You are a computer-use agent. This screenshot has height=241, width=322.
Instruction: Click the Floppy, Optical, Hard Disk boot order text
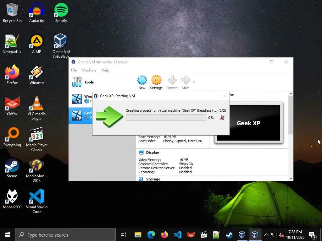click(183, 141)
